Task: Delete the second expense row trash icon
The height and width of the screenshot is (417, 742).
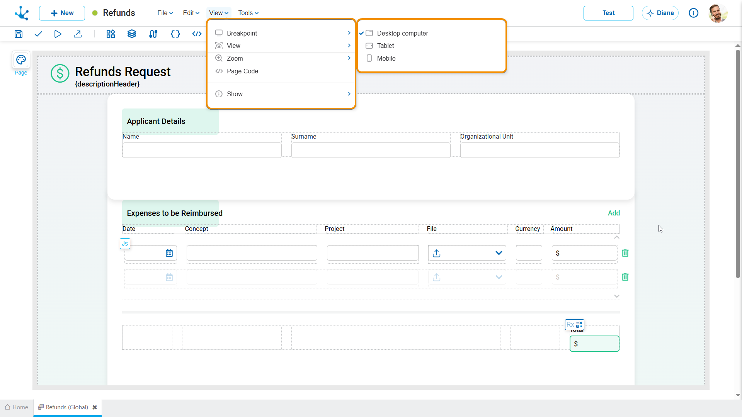Action: pos(625,277)
